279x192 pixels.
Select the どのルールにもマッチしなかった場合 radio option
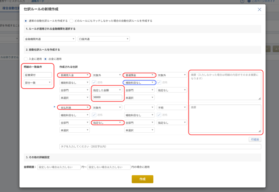tap(71, 21)
